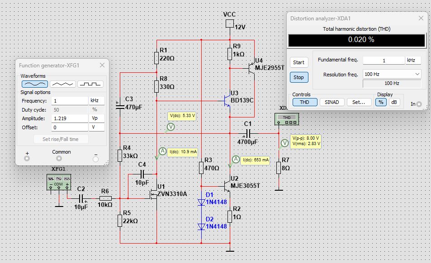The width and height of the screenshot is (431, 263).
Task: Close the Function generator-XFG1 window
Action: [x=102, y=66]
